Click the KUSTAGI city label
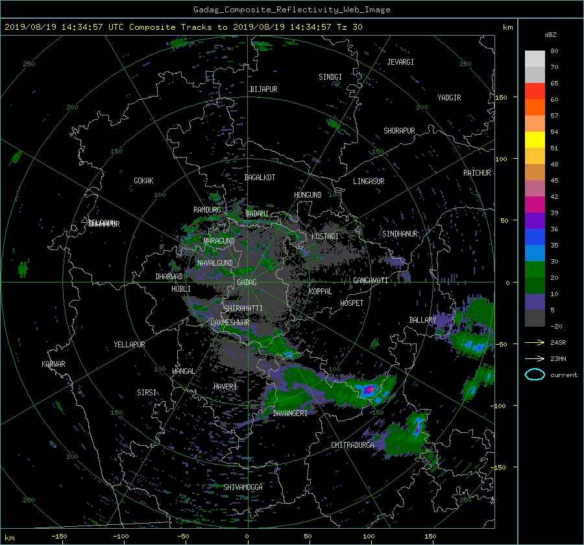The image size is (584, 545). (325, 237)
